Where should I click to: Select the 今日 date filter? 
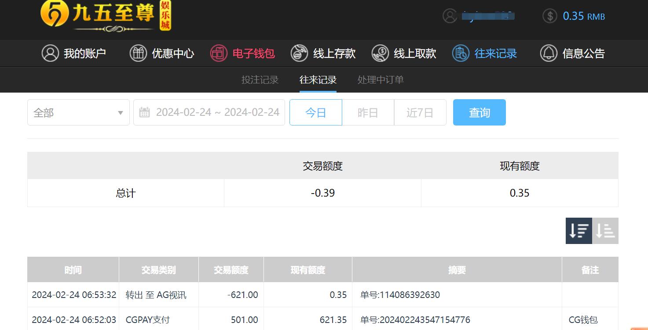315,113
